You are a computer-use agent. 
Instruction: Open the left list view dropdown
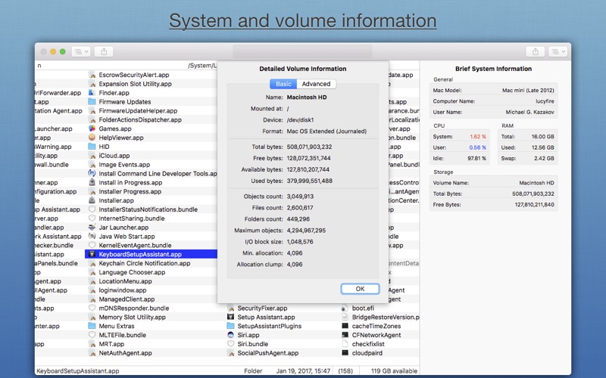tap(81, 51)
